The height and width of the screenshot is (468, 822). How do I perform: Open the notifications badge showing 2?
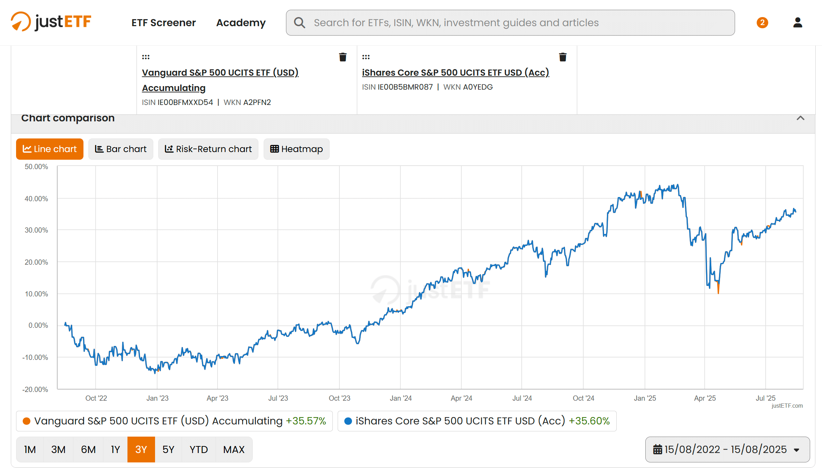tap(762, 23)
